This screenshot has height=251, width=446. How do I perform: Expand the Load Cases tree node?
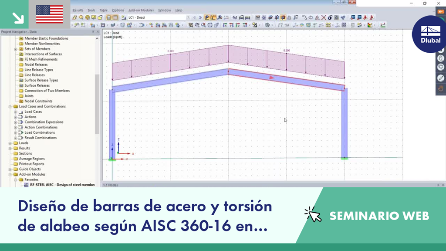point(16,112)
